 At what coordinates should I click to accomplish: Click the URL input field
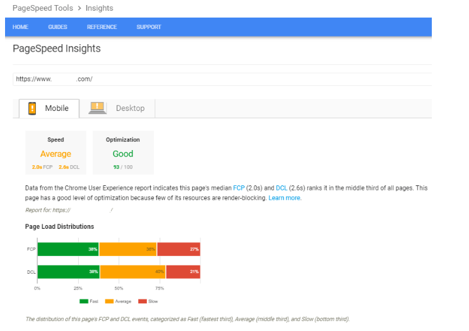(x=223, y=79)
